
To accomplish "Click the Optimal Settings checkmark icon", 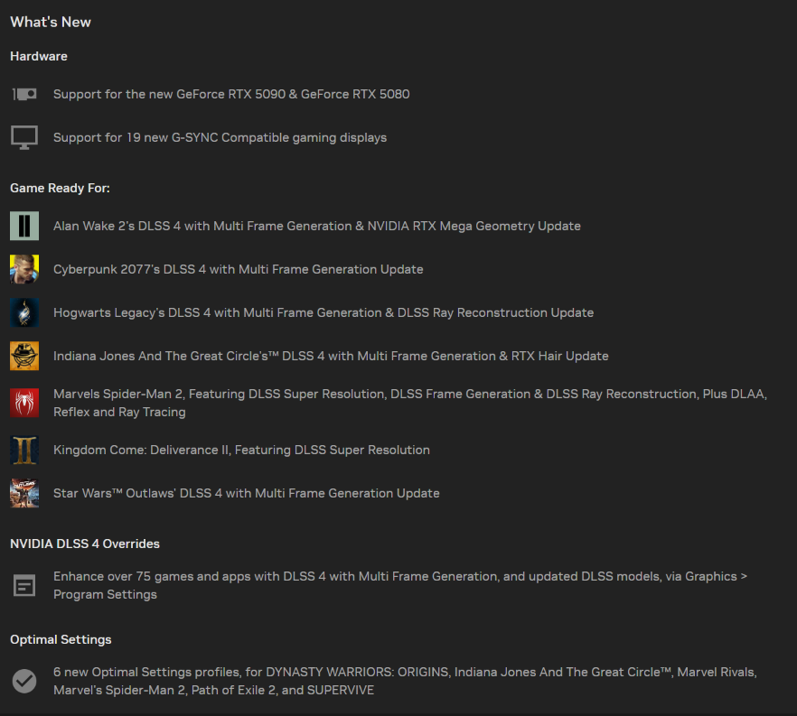I will (24, 681).
